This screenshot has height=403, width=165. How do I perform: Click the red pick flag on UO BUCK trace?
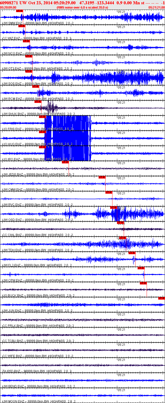(x=143, y=283)
